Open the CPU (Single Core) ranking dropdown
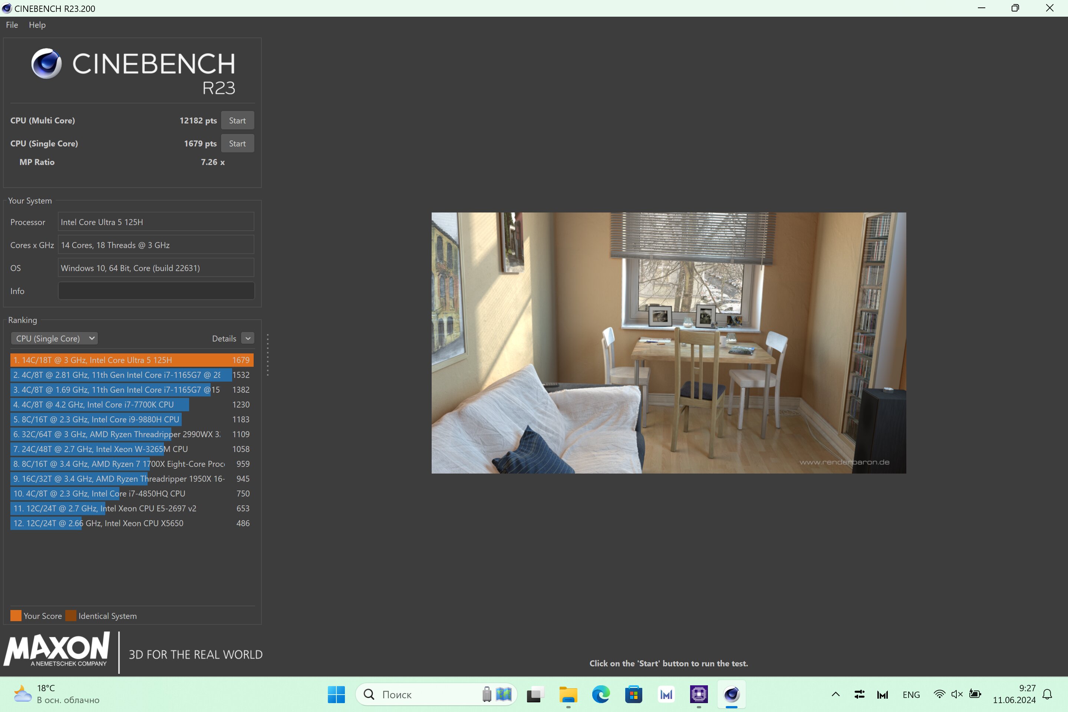Image resolution: width=1068 pixels, height=712 pixels. click(55, 338)
